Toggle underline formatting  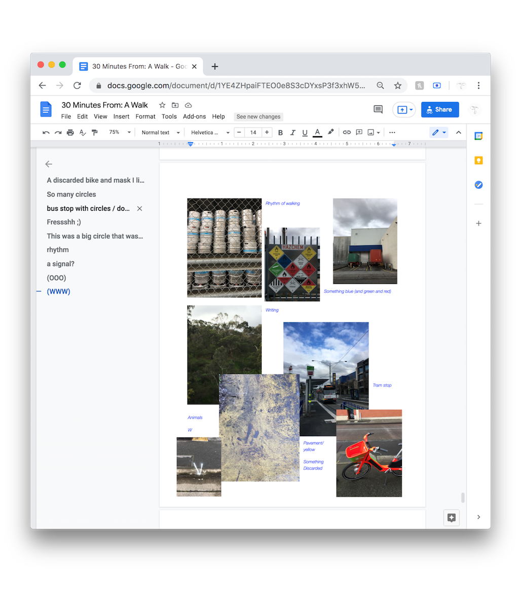point(305,133)
